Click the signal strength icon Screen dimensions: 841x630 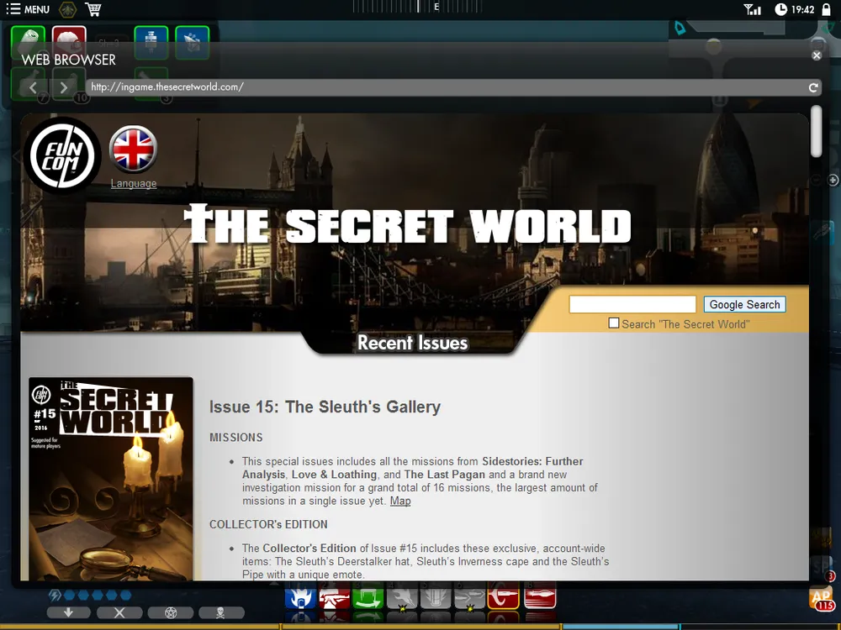[752, 9]
